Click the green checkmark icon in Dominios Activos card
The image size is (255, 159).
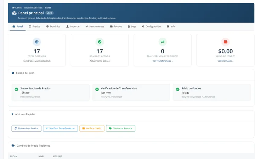[x=100, y=42]
